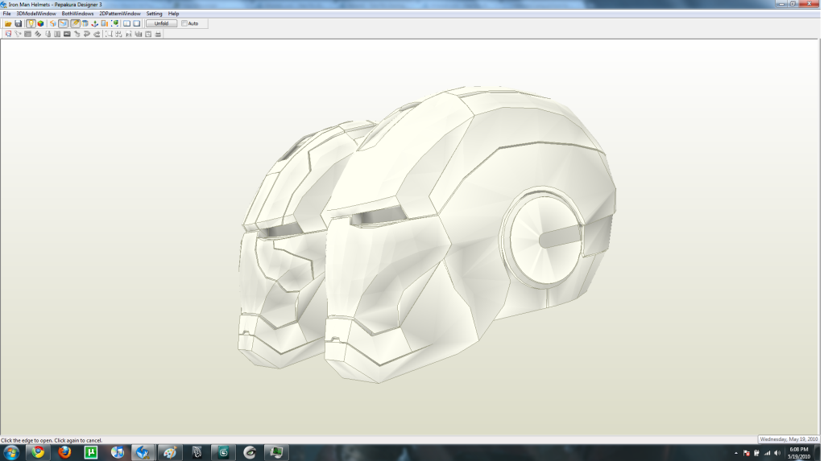
Task: Click the red-framed first icon in second toolbar
Action: pyautogui.click(x=8, y=34)
